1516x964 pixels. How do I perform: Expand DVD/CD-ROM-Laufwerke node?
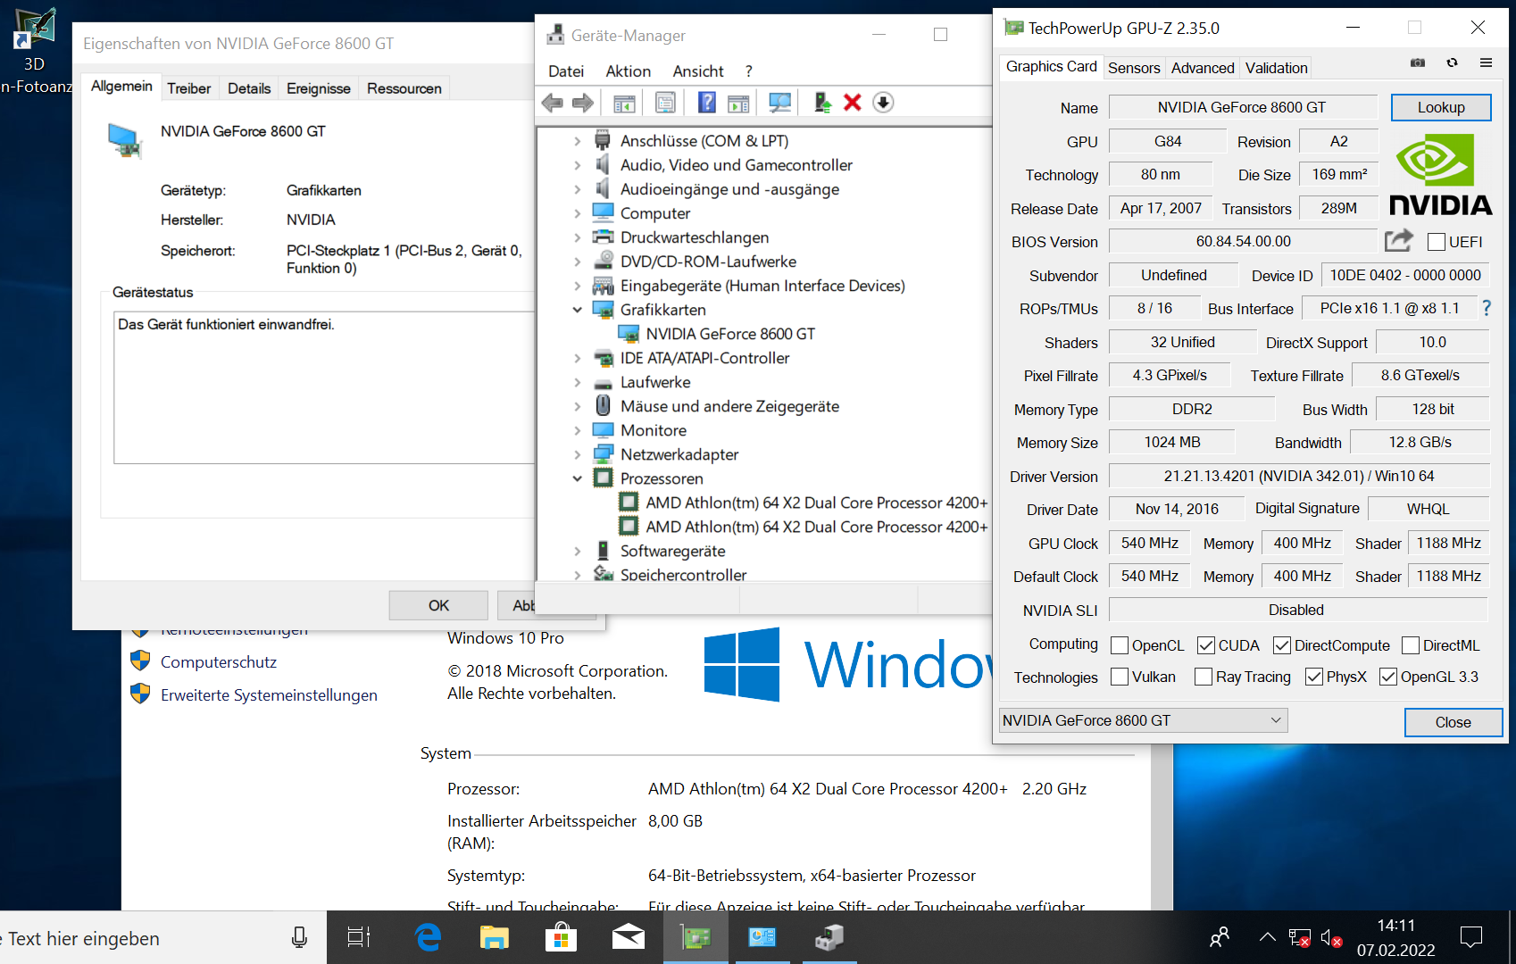tap(578, 262)
